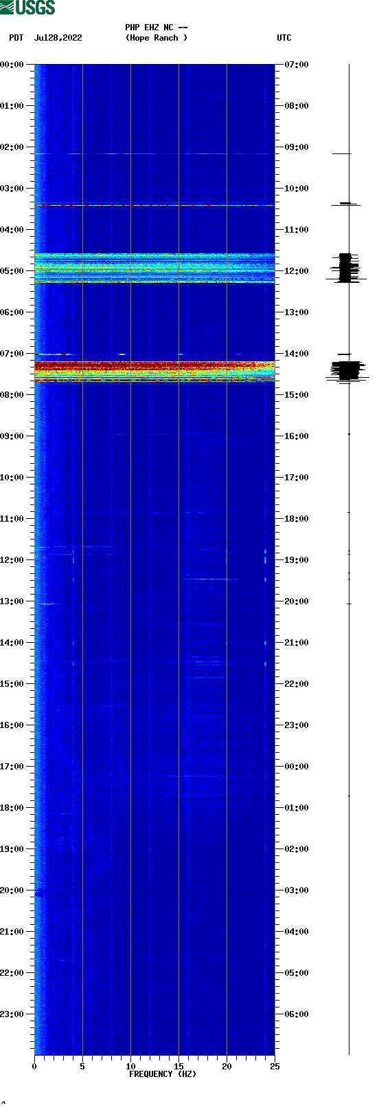Click the 10 Hz frequency tick label
This screenshot has width=379, height=1110.
point(130,1067)
